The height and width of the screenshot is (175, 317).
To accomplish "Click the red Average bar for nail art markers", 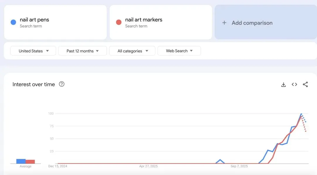I will 30,161.
